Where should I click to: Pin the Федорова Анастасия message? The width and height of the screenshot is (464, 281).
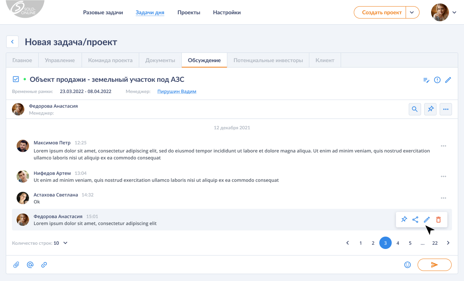[x=404, y=220]
